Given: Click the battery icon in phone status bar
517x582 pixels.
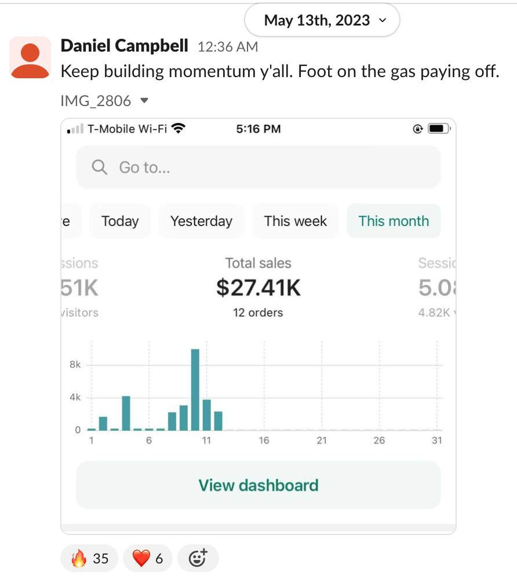Looking at the screenshot, I should tap(436, 129).
